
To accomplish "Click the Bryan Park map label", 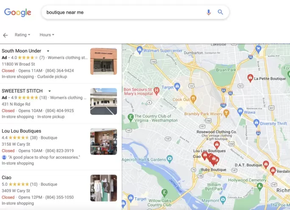I will [226, 70].
